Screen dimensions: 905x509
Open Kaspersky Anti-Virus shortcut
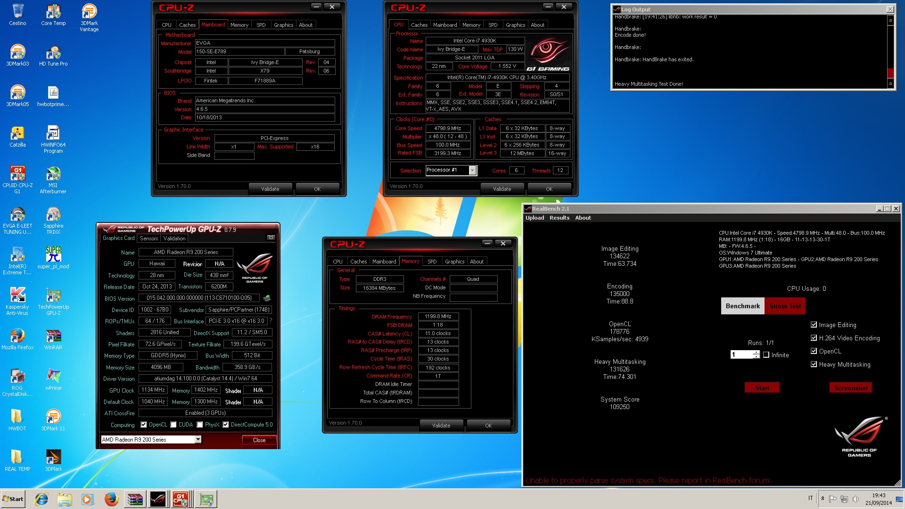coord(17,301)
